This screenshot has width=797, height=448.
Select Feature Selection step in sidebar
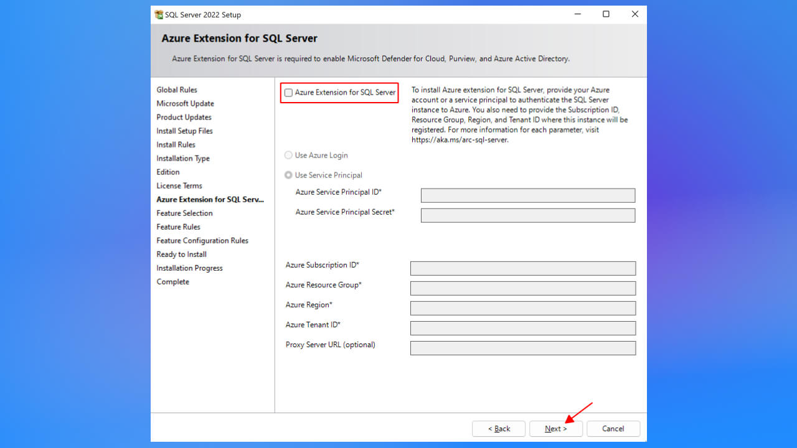[x=184, y=213]
